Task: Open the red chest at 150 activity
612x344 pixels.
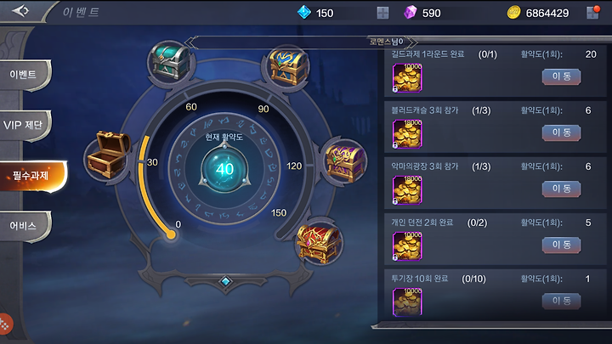Action: (x=318, y=244)
